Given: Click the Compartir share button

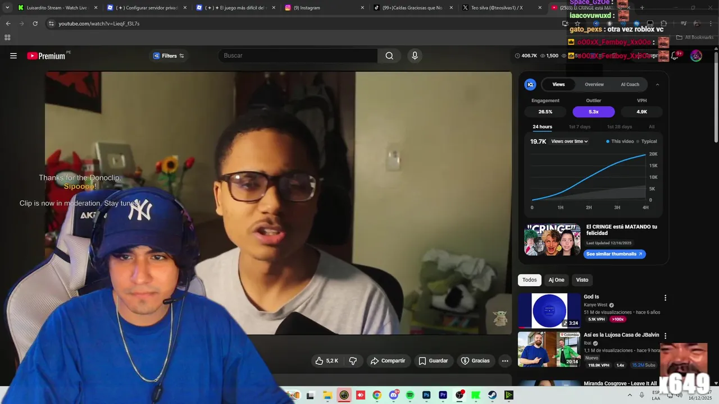Looking at the screenshot, I should (x=388, y=361).
